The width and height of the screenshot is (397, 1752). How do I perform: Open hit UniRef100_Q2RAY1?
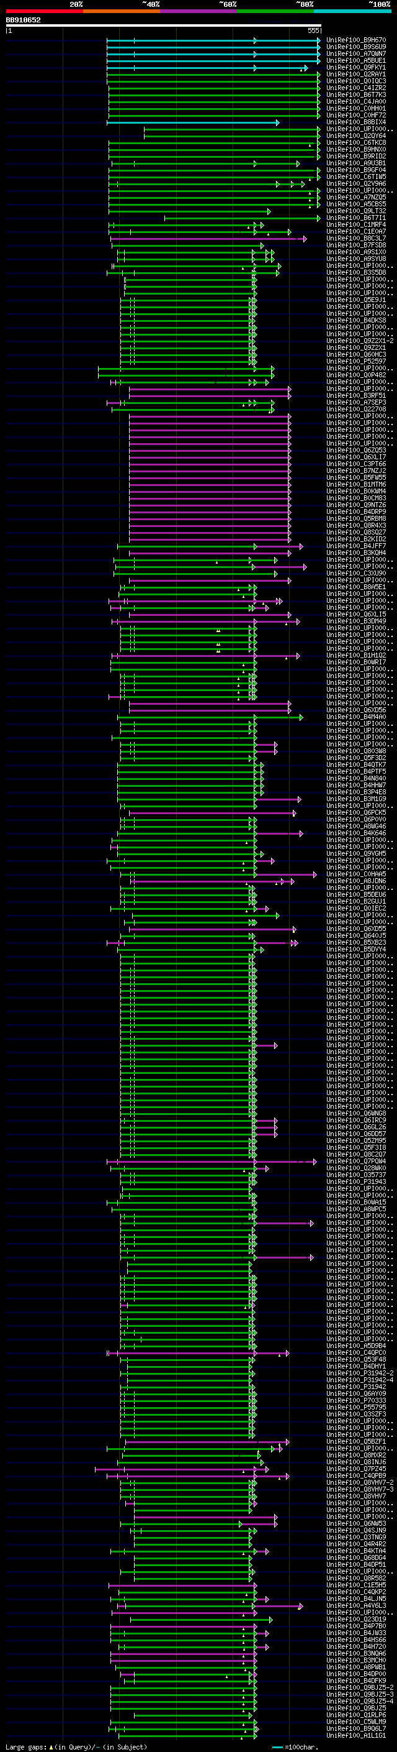point(356,74)
